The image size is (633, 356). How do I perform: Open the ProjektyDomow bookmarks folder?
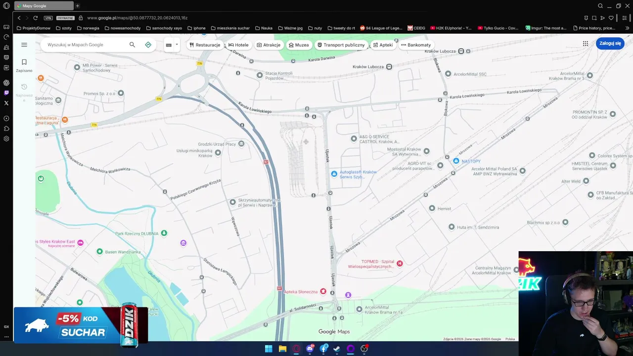[x=34, y=28]
